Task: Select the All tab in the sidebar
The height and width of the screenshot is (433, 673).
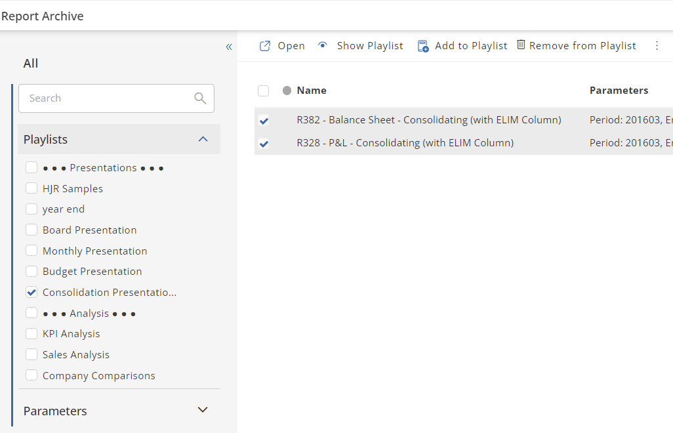Action: click(31, 64)
